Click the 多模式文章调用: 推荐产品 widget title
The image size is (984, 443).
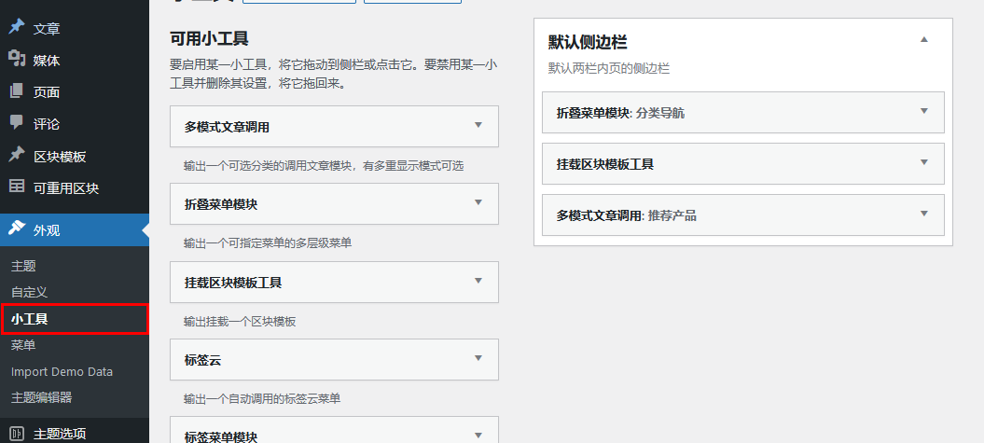pyautogui.click(x=626, y=215)
